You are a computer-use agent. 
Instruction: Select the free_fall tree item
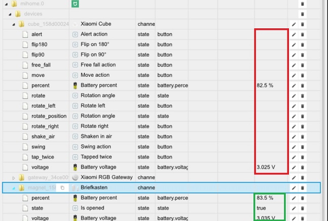(x=41, y=65)
